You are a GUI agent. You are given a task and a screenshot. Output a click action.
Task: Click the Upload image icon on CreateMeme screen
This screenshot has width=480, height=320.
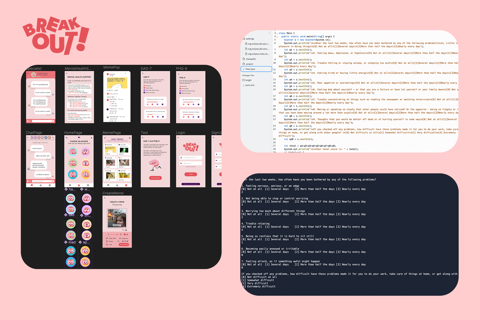click(x=113, y=205)
